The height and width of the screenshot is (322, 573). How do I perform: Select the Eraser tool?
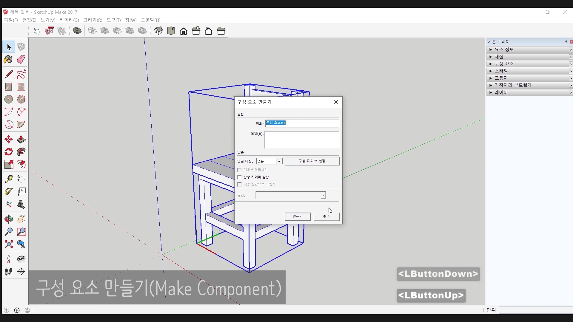21,60
